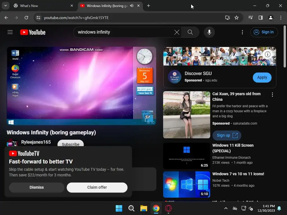
Task: Open the taskbar clock 1:41 PM
Action: [x=266, y=208]
